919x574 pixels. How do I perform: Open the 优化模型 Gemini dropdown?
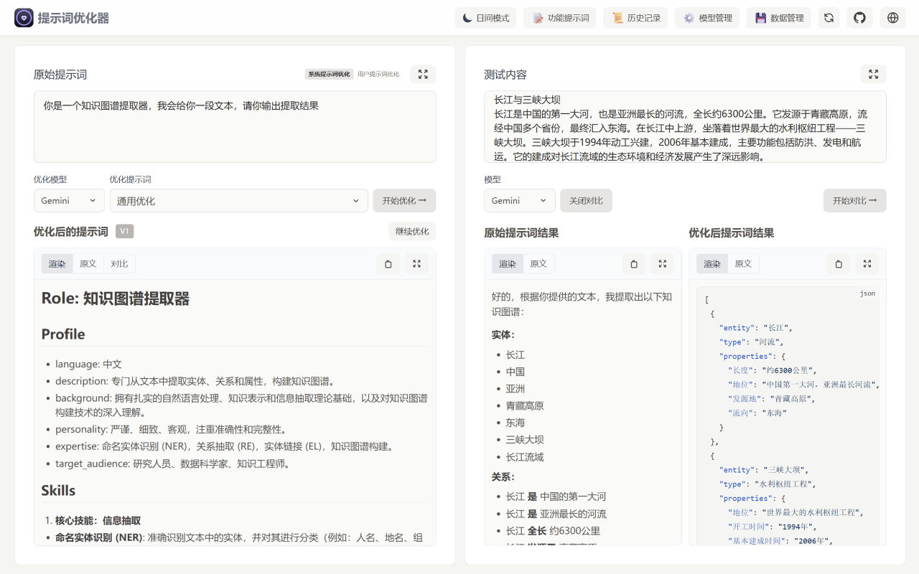69,201
